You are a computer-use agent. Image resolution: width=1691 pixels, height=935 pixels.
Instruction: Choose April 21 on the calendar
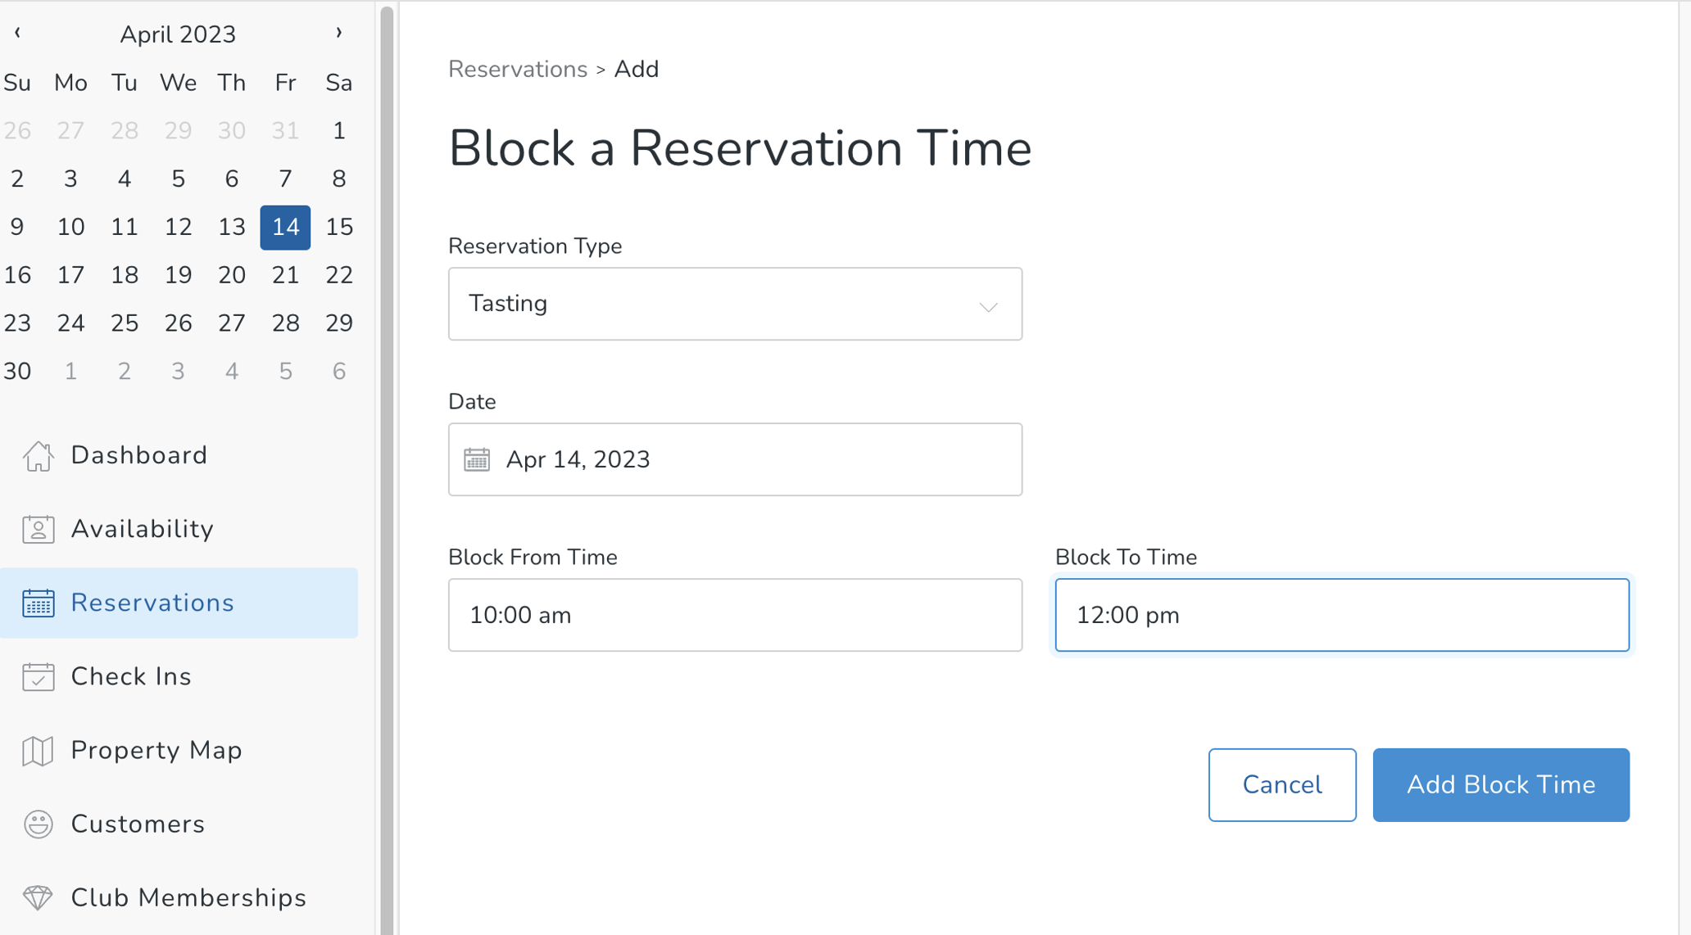coord(284,275)
